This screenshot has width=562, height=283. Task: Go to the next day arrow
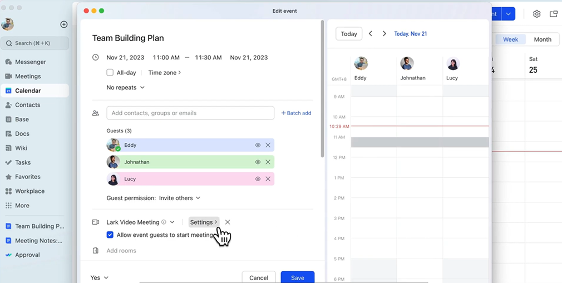pos(384,34)
